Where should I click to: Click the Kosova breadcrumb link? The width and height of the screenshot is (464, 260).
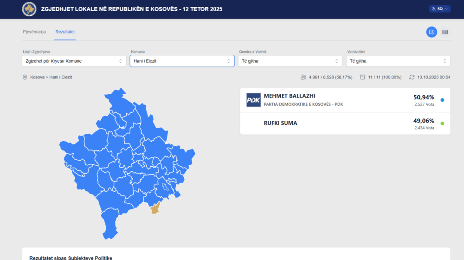pos(38,77)
